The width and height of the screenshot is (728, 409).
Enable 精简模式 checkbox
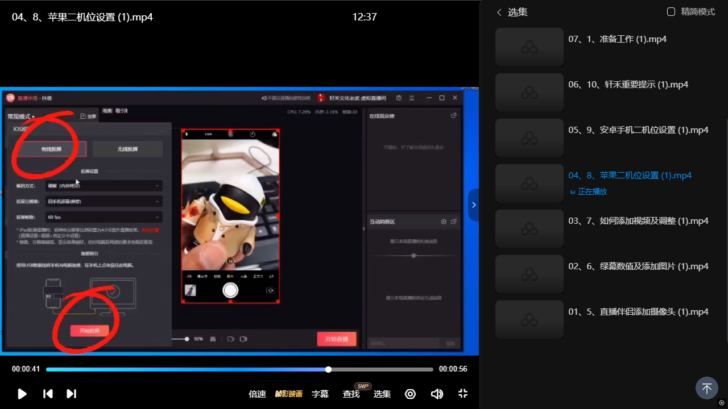(671, 12)
